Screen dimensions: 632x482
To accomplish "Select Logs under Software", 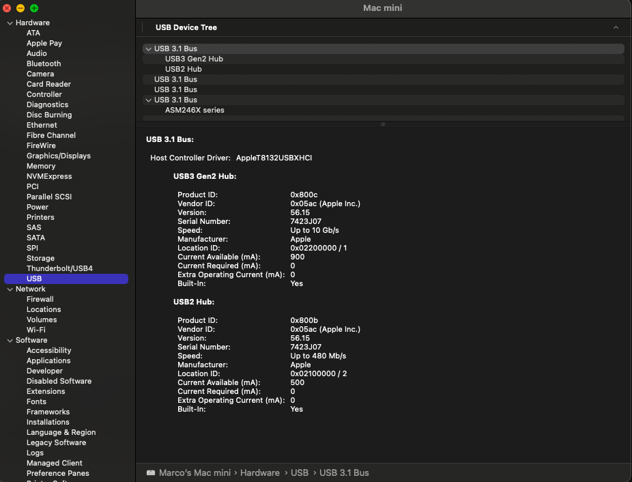I will 35,453.
